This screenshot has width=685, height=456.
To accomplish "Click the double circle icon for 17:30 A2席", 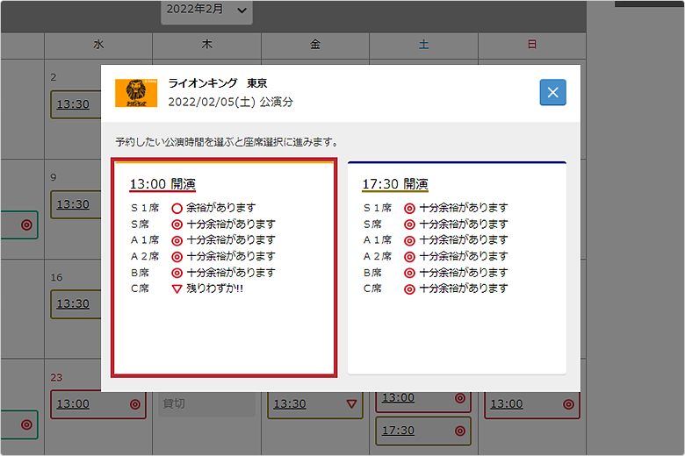I will pos(409,257).
